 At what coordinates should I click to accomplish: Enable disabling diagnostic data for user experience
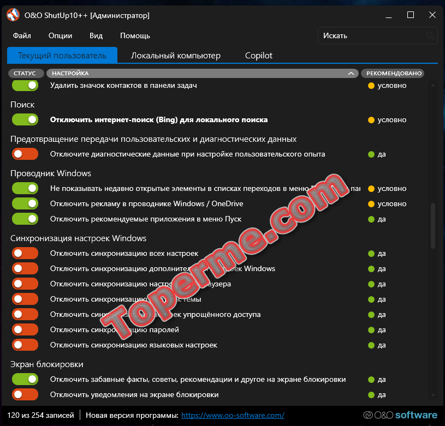(25, 154)
